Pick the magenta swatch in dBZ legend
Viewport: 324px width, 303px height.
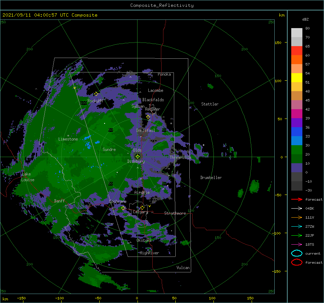(297, 114)
